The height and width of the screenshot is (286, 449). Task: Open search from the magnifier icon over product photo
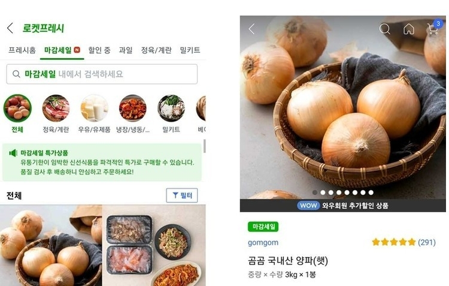(384, 29)
